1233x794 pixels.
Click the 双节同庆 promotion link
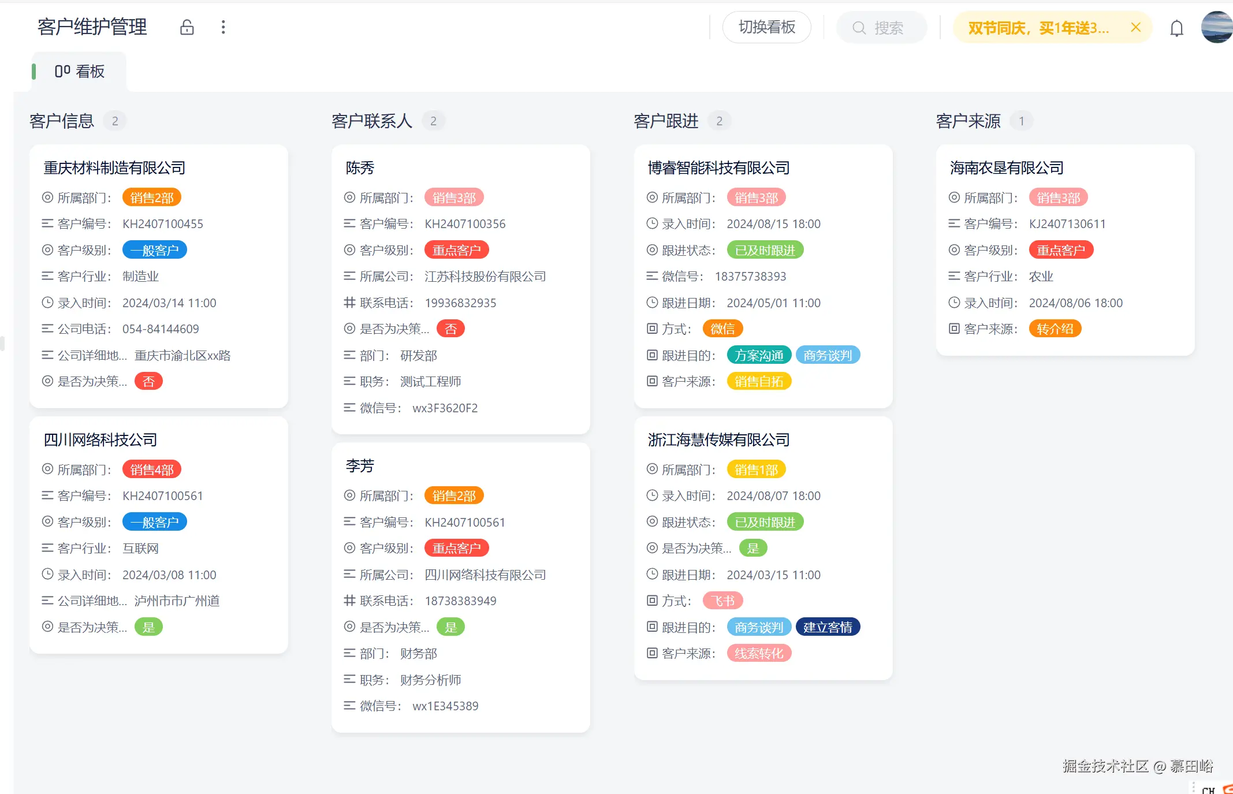(1038, 28)
